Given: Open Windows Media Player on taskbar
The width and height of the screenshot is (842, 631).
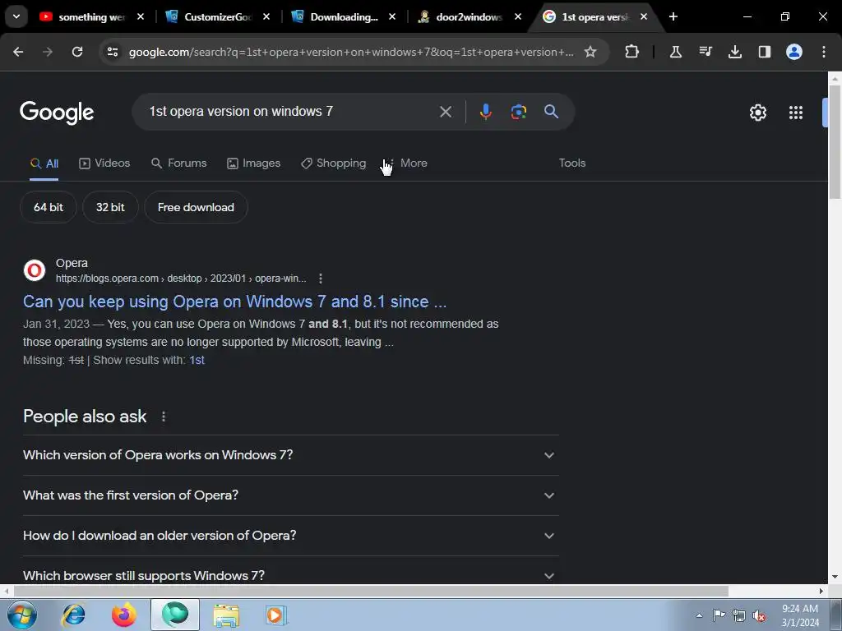Looking at the screenshot, I should (276, 615).
